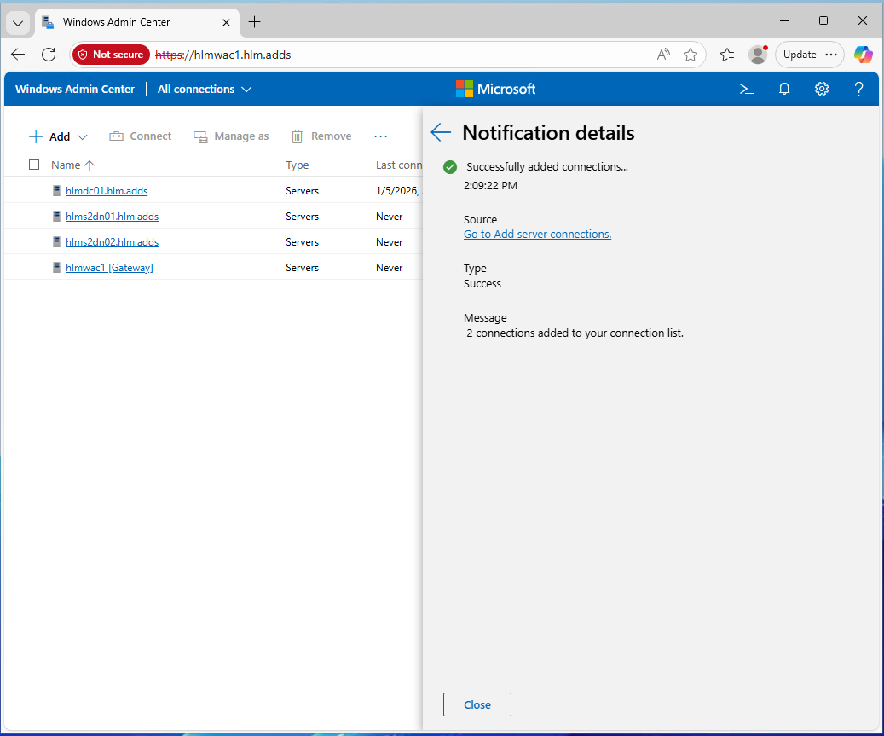Click the Close button in notification panel
The image size is (884, 736).
pyautogui.click(x=477, y=704)
